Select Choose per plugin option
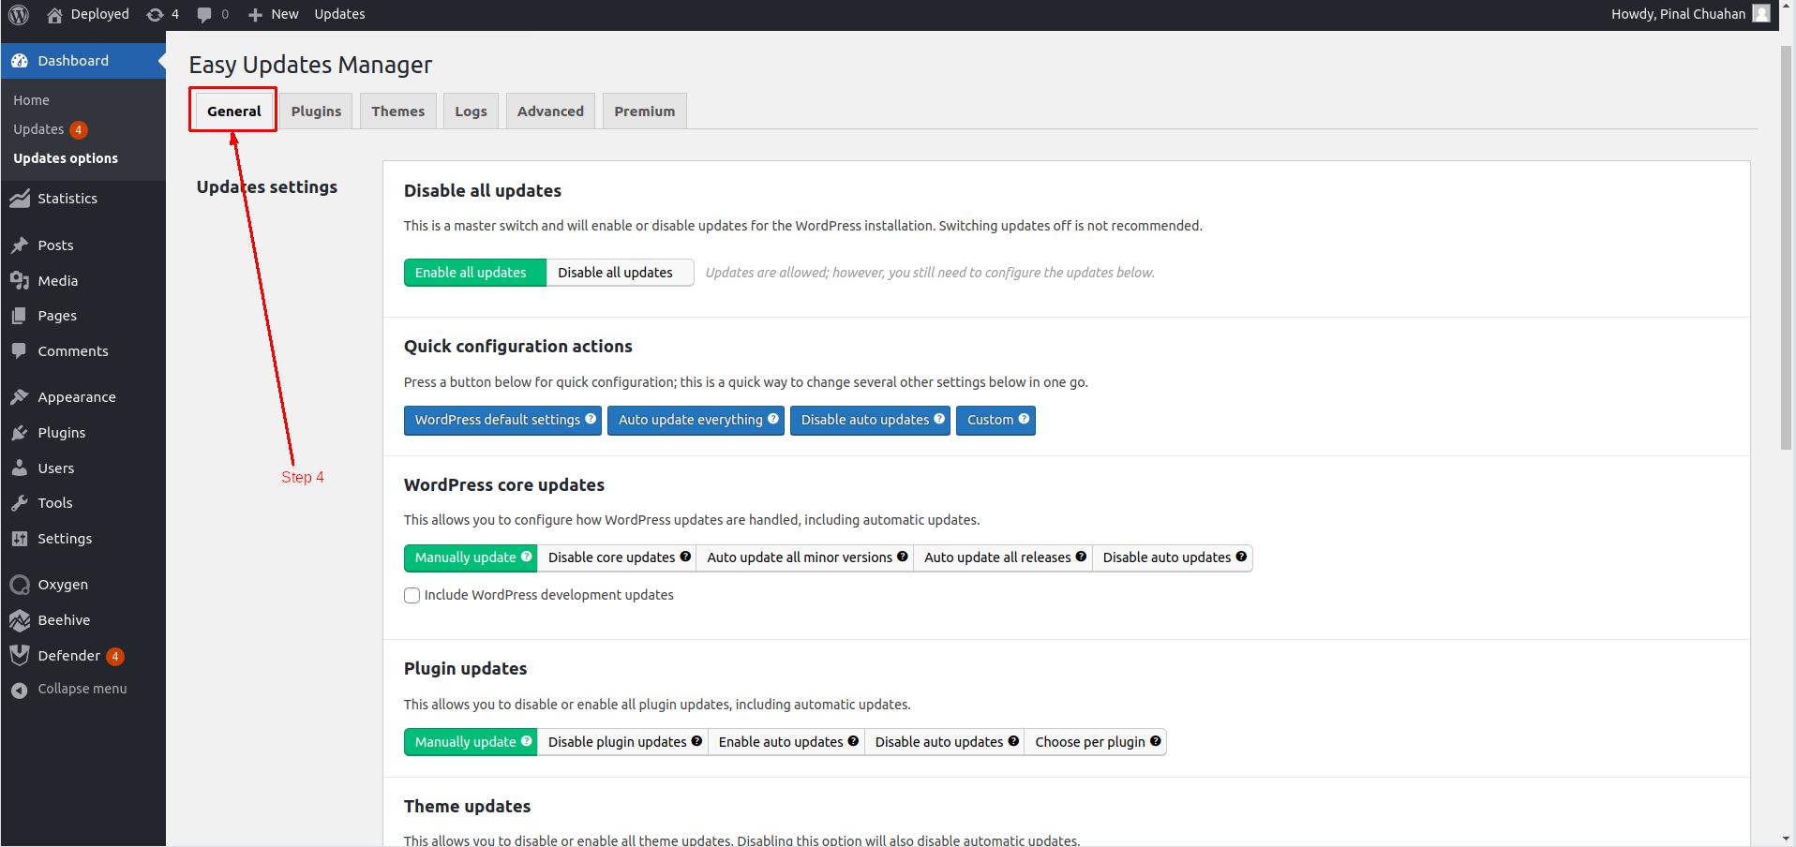Viewport: 1796px width, 847px height. [1096, 742]
